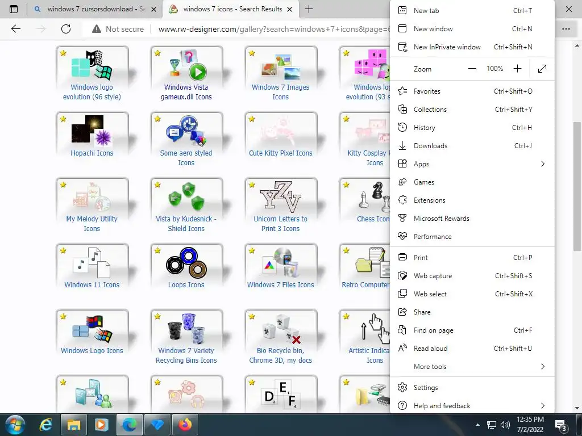Open History from the menu
This screenshot has height=436, width=582.
click(472, 128)
